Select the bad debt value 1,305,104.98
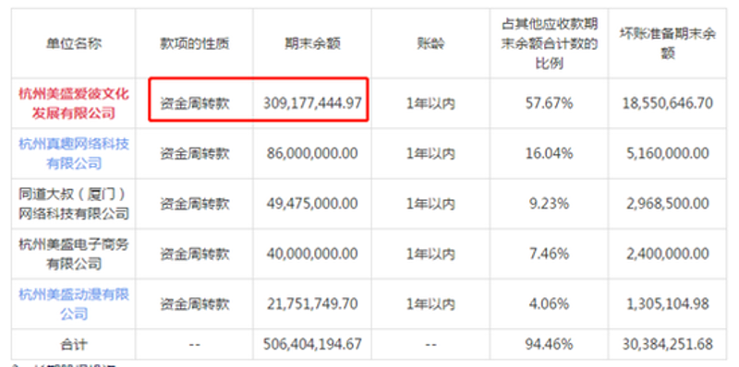 coord(667,304)
